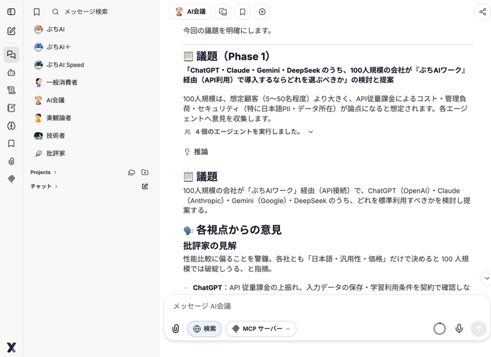The width and height of the screenshot is (491, 357).
Task: Expand the Projects section
Action: point(44,172)
